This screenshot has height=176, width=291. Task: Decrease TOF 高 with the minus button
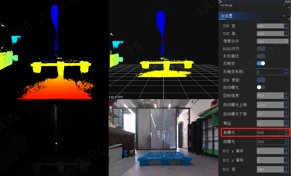click(x=286, y=35)
